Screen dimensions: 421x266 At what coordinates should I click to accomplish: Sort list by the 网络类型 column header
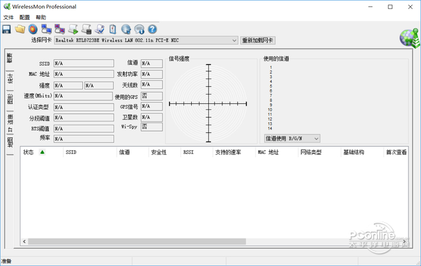(319, 153)
